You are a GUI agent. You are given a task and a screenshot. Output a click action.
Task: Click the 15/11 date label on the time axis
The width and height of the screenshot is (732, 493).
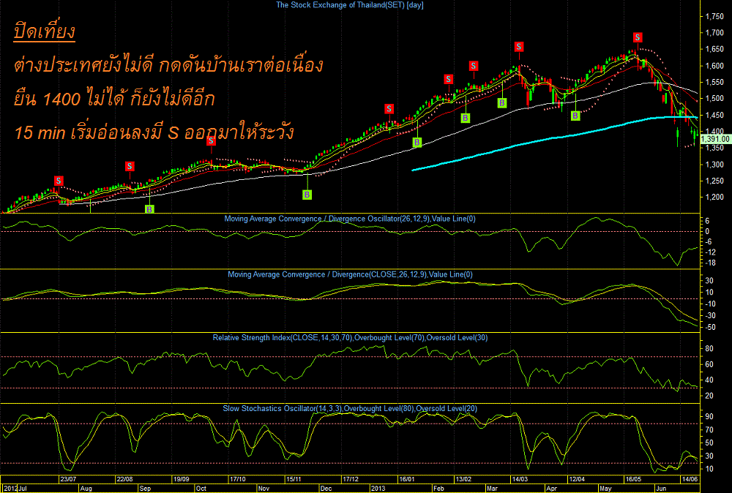[294, 479]
